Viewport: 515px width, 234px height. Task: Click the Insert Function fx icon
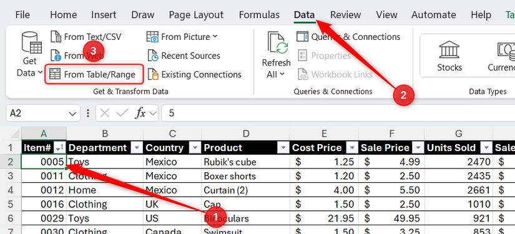[140, 113]
